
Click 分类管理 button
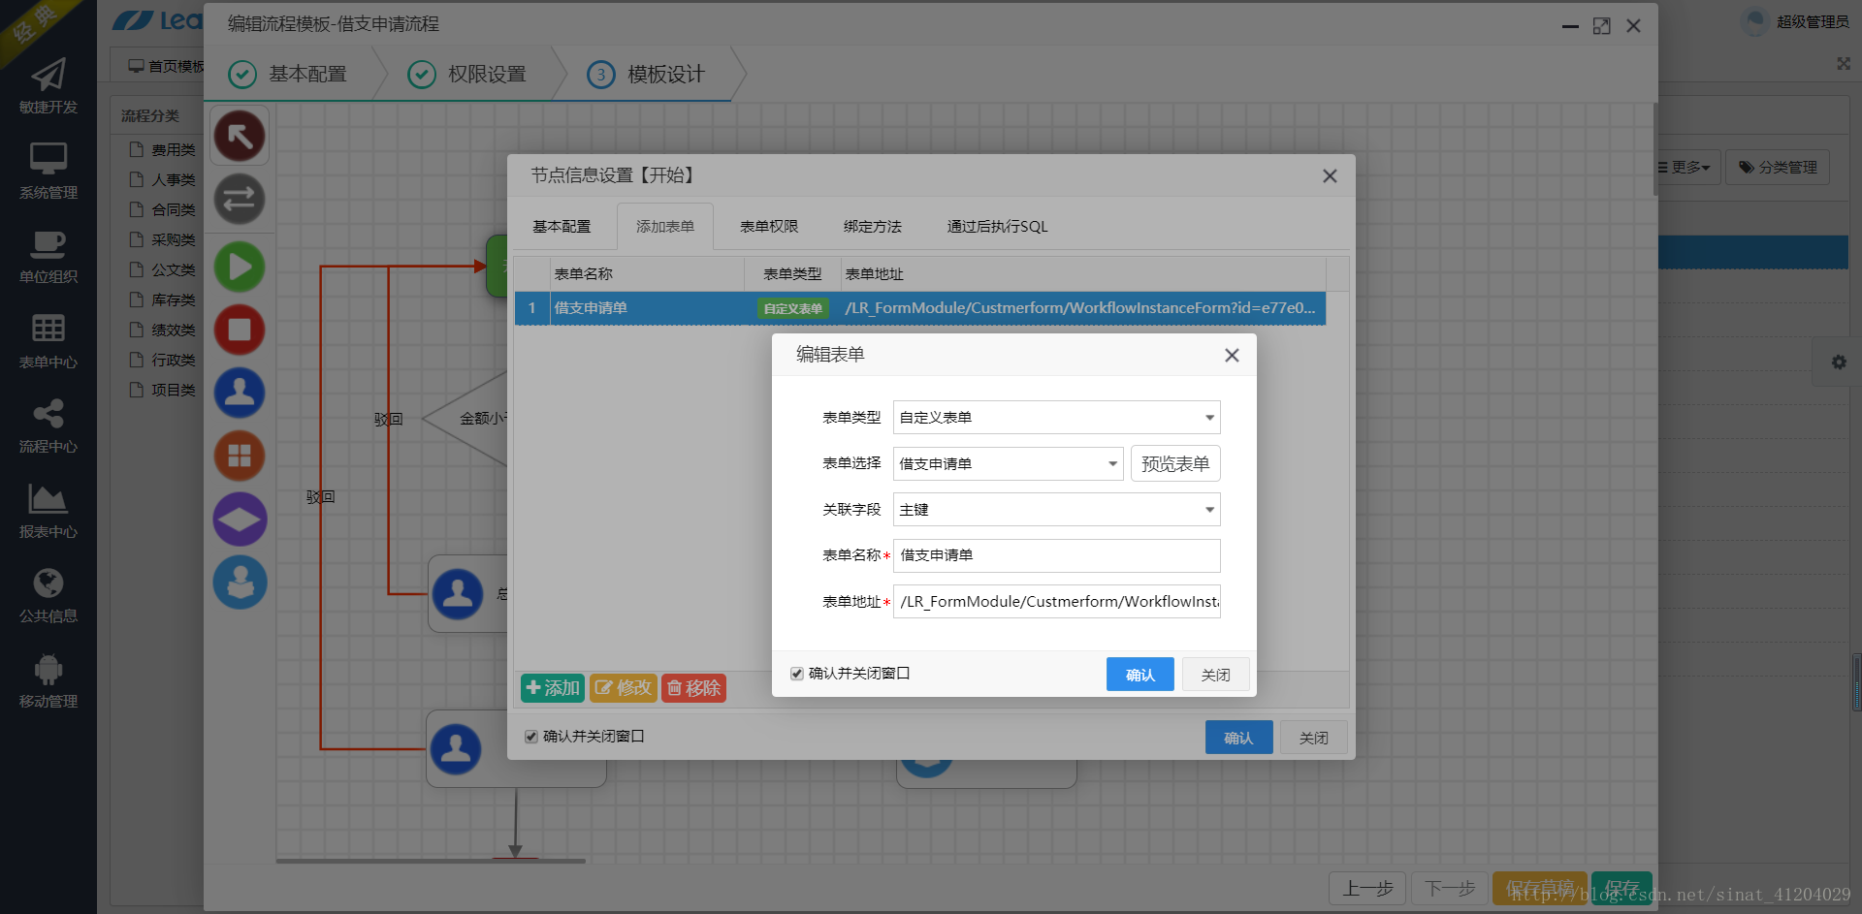point(1778,168)
